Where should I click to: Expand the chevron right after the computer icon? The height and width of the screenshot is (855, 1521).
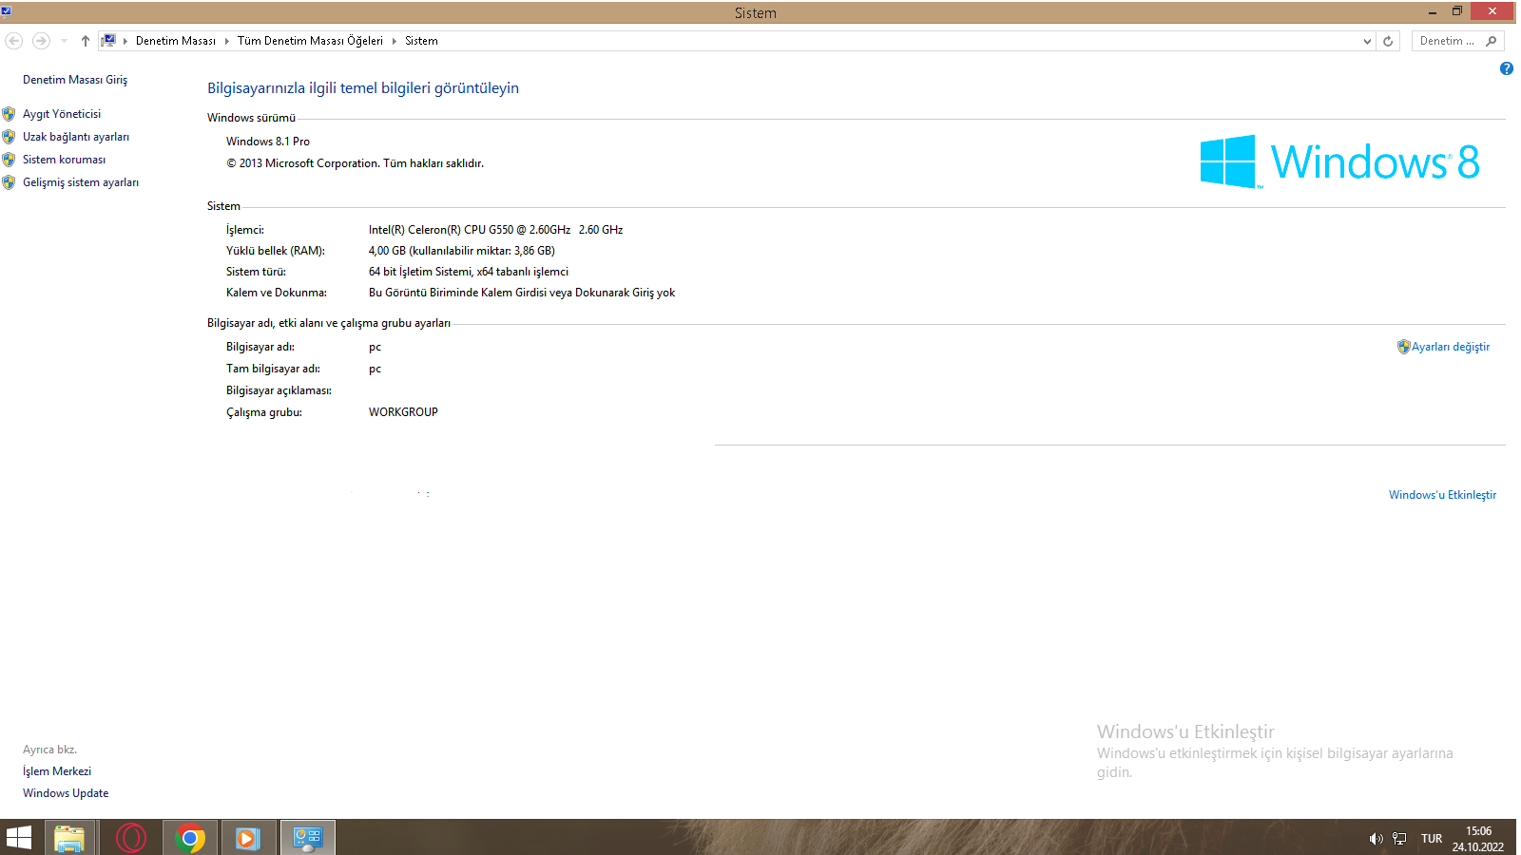125,41
